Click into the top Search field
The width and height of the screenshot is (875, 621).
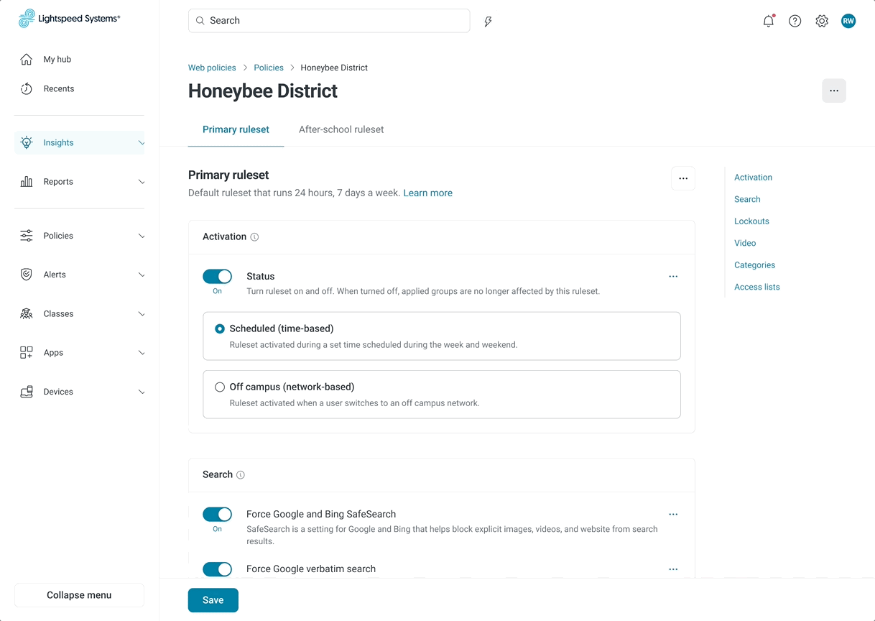click(x=329, y=21)
